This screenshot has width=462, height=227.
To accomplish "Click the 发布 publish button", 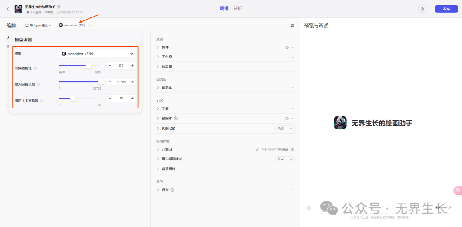I will click(446, 9).
